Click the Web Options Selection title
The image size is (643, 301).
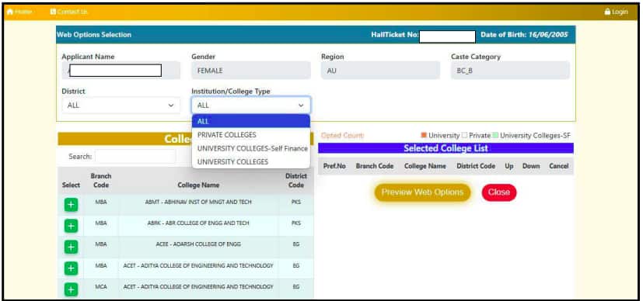click(x=94, y=35)
